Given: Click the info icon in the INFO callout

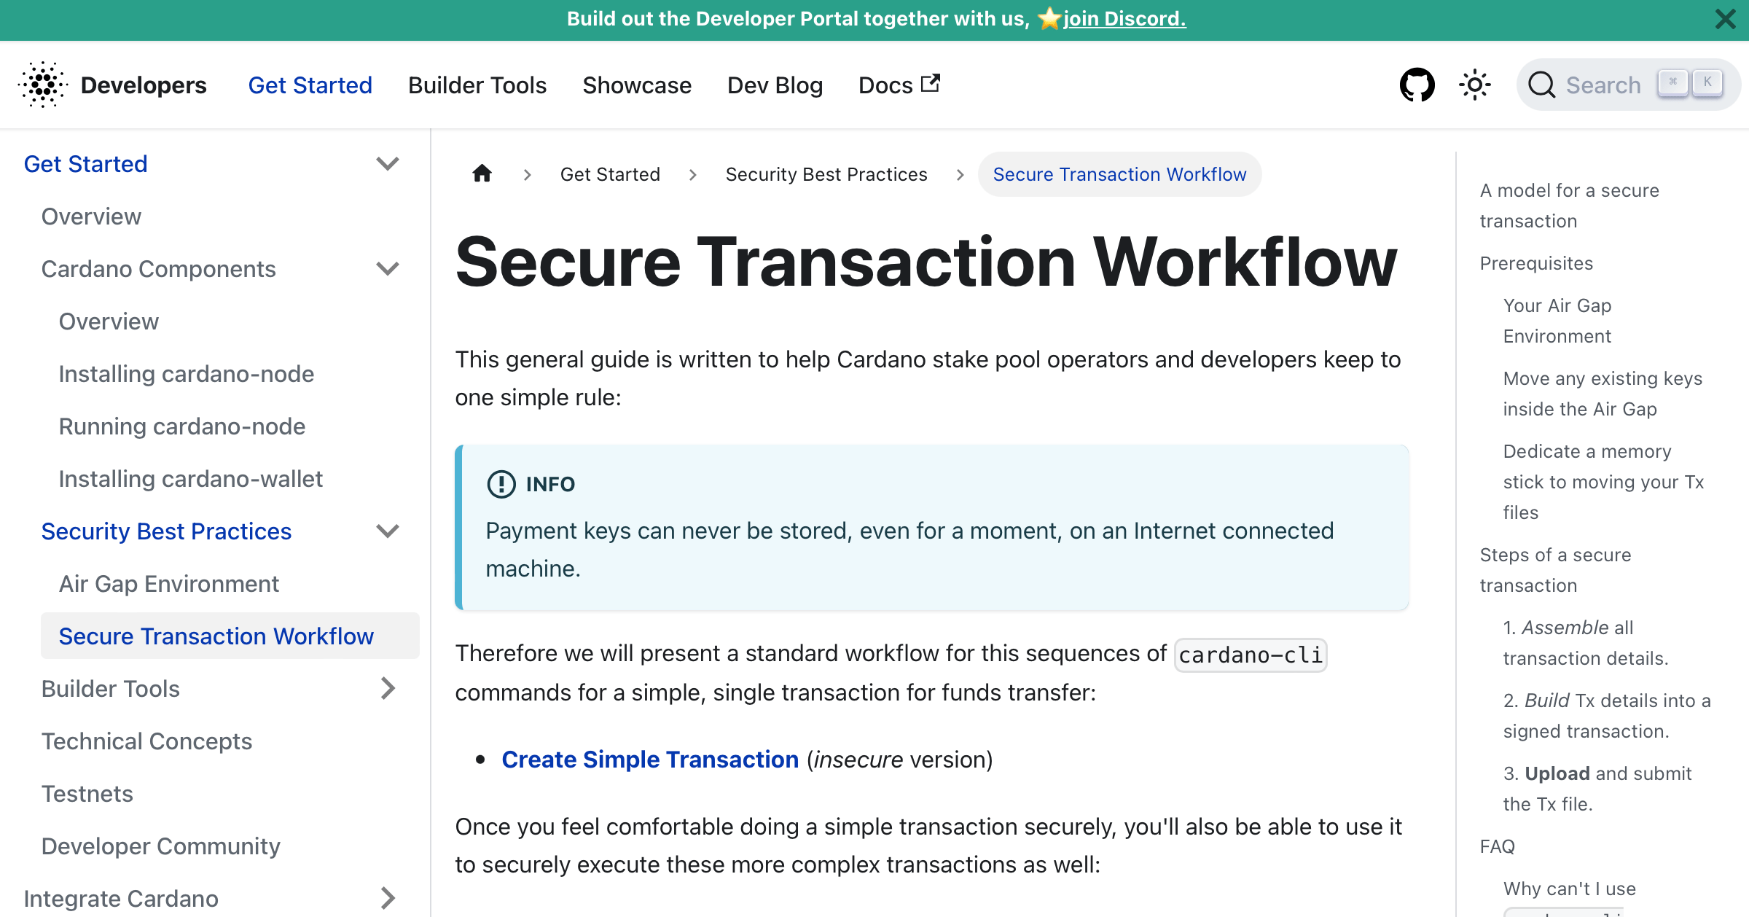Looking at the screenshot, I should (501, 483).
